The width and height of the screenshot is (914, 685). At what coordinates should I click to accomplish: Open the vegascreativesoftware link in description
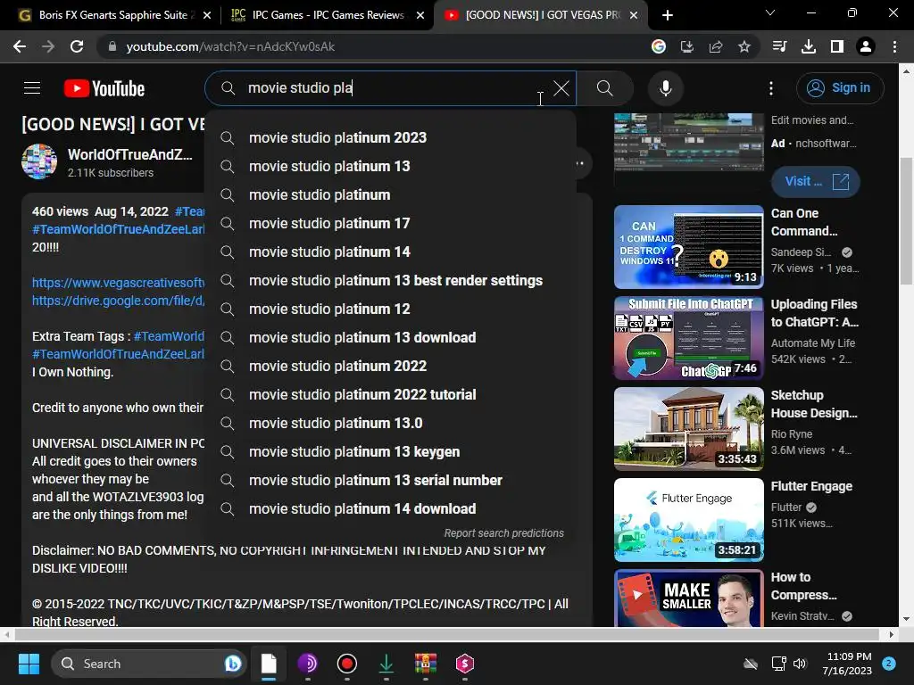point(119,283)
